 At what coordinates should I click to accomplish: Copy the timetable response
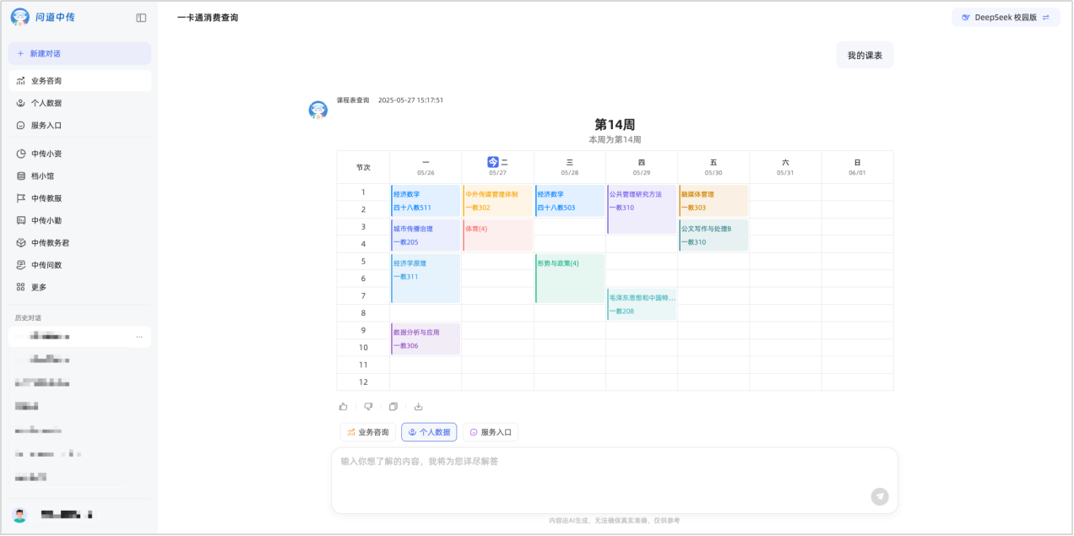click(393, 407)
